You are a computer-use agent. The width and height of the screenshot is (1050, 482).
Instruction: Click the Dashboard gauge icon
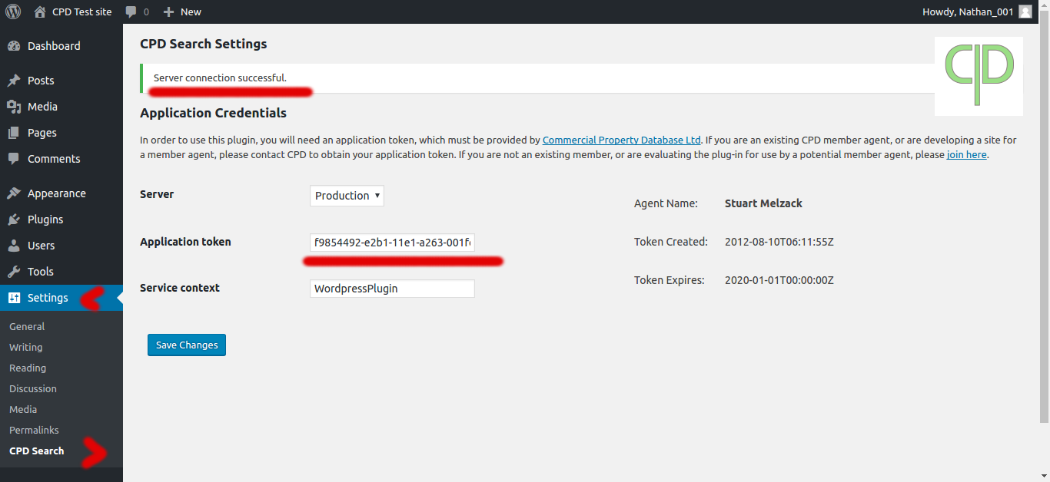[14, 46]
